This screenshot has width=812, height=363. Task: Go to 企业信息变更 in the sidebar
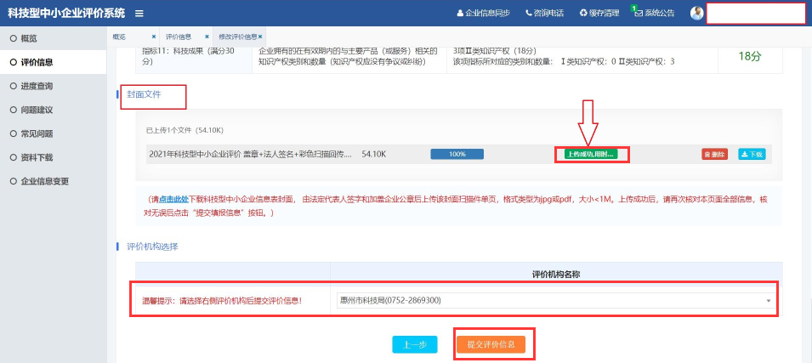point(44,181)
